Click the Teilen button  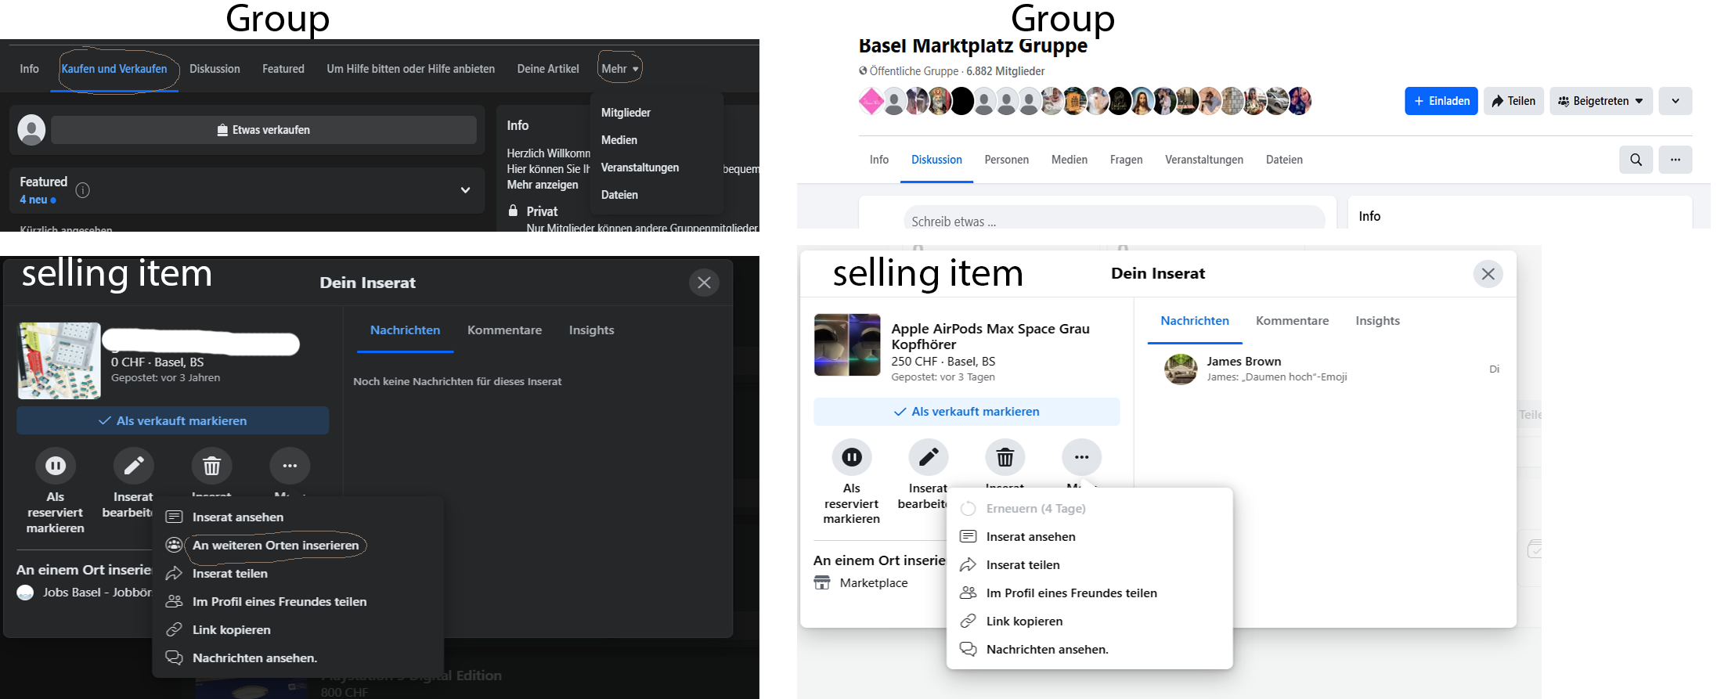coord(1513,101)
